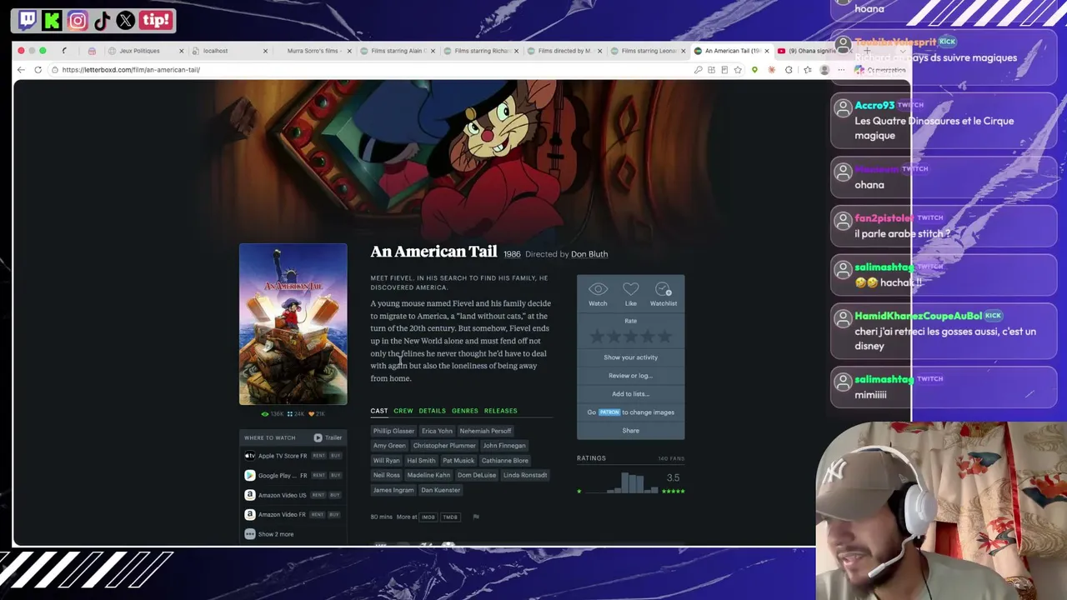The height and width of the screenshot is (600, 1067).
Task: Open cast member Madeline Kahn
Action: (428, 475)
